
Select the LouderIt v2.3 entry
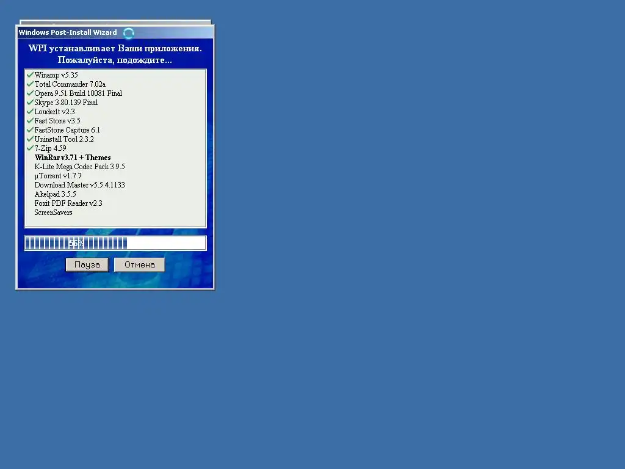54,112
